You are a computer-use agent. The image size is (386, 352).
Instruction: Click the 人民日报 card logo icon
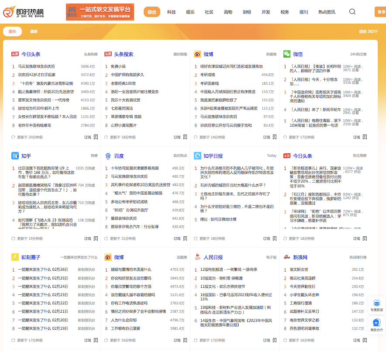tap(197, 257)
